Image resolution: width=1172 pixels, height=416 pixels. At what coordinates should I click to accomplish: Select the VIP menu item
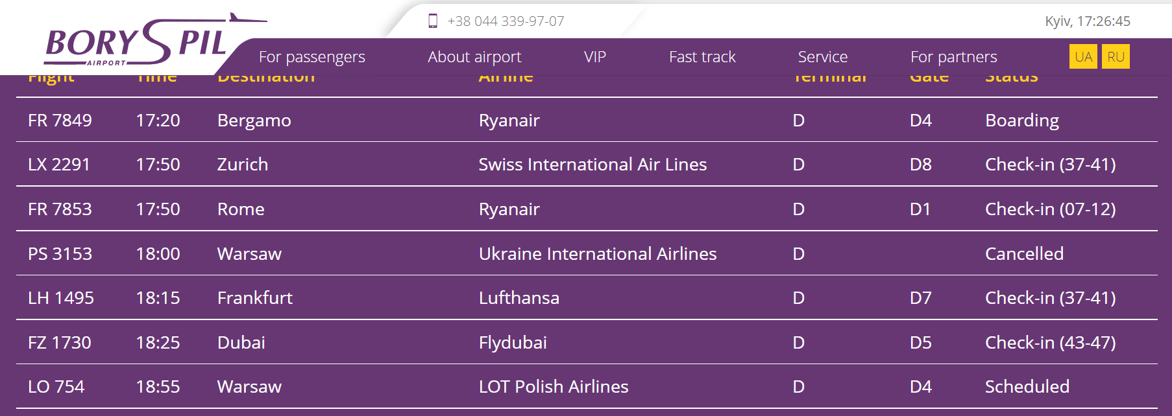tap(594, 57)
